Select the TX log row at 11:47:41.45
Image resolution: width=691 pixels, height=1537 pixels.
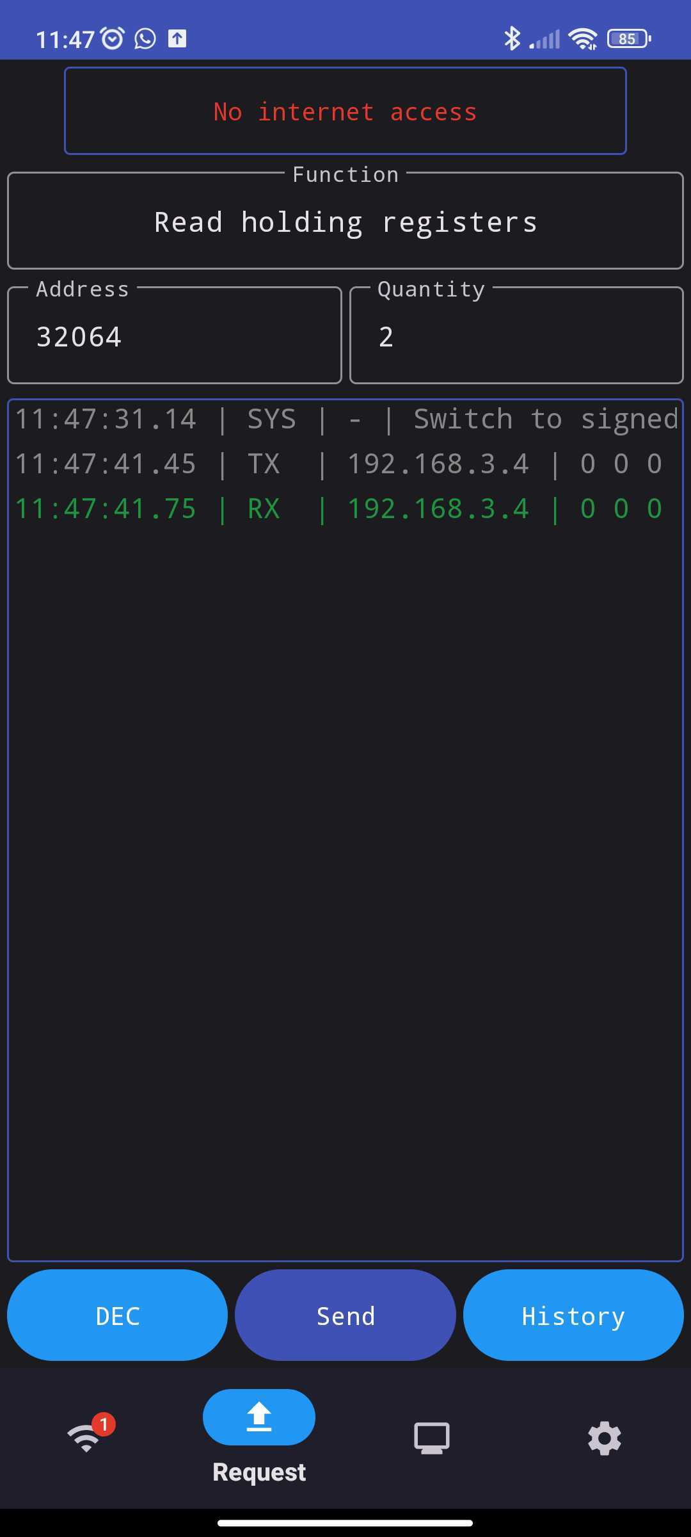click(345, 464)
